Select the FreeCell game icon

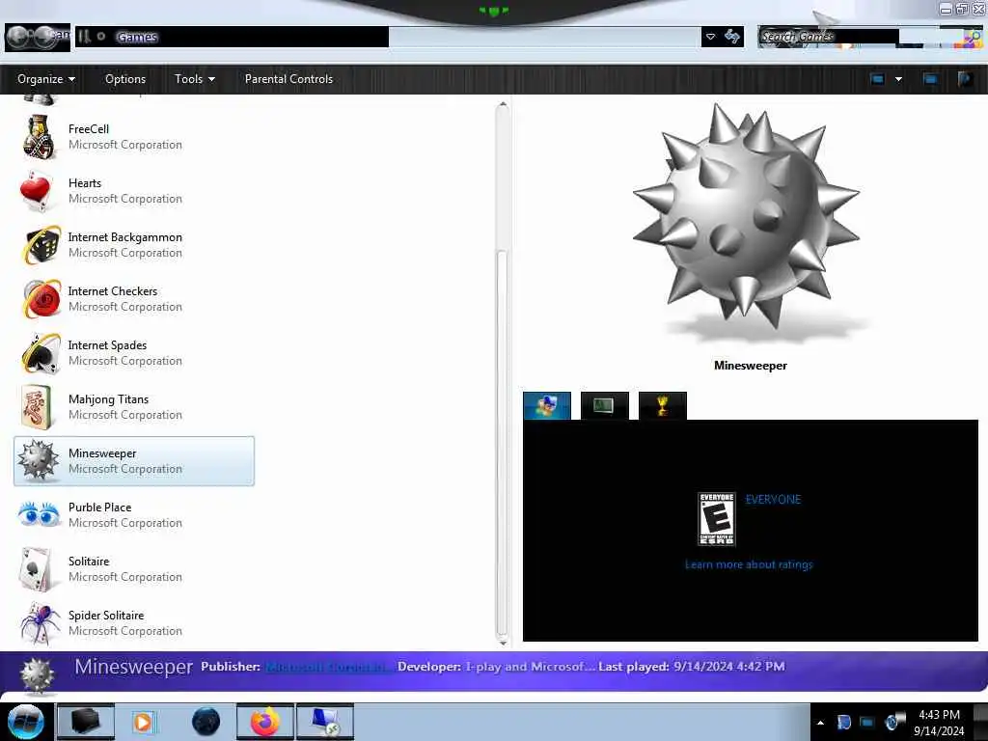39,137
